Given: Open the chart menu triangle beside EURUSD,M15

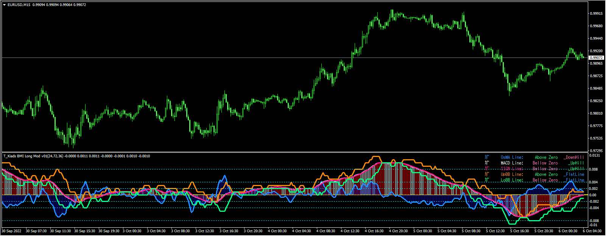Looking at the screenshot, I should pyautogui.click(x=4, y=5).
